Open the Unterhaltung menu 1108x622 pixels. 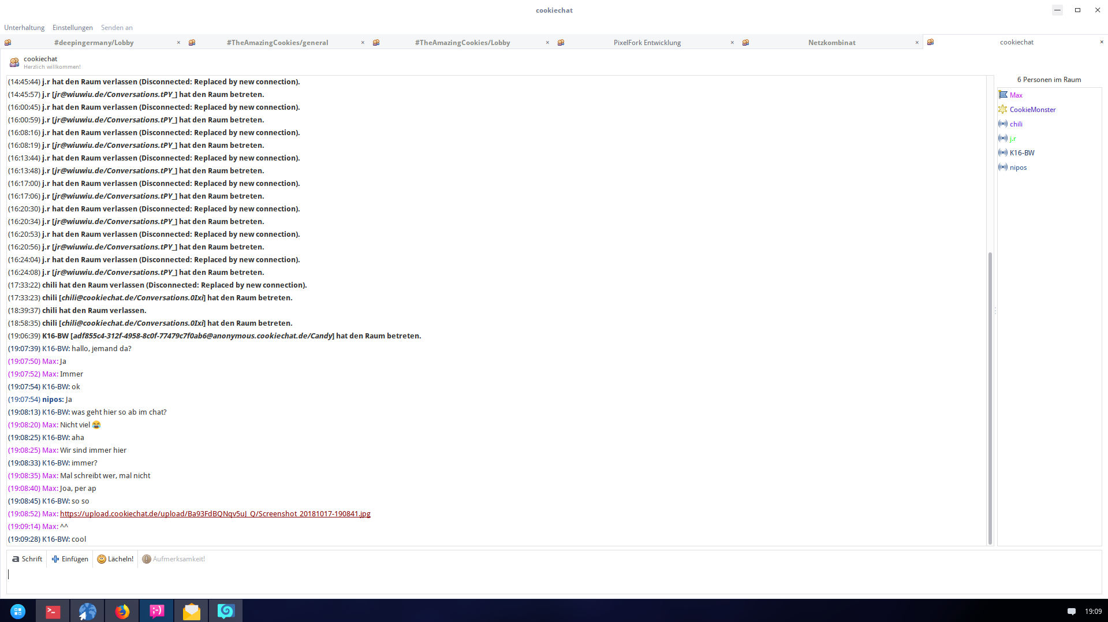click(x=24, y=28)
